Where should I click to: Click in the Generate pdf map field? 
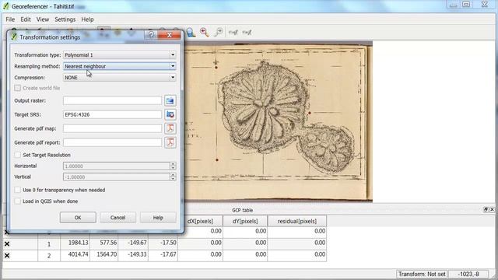[x=112, y=128]
